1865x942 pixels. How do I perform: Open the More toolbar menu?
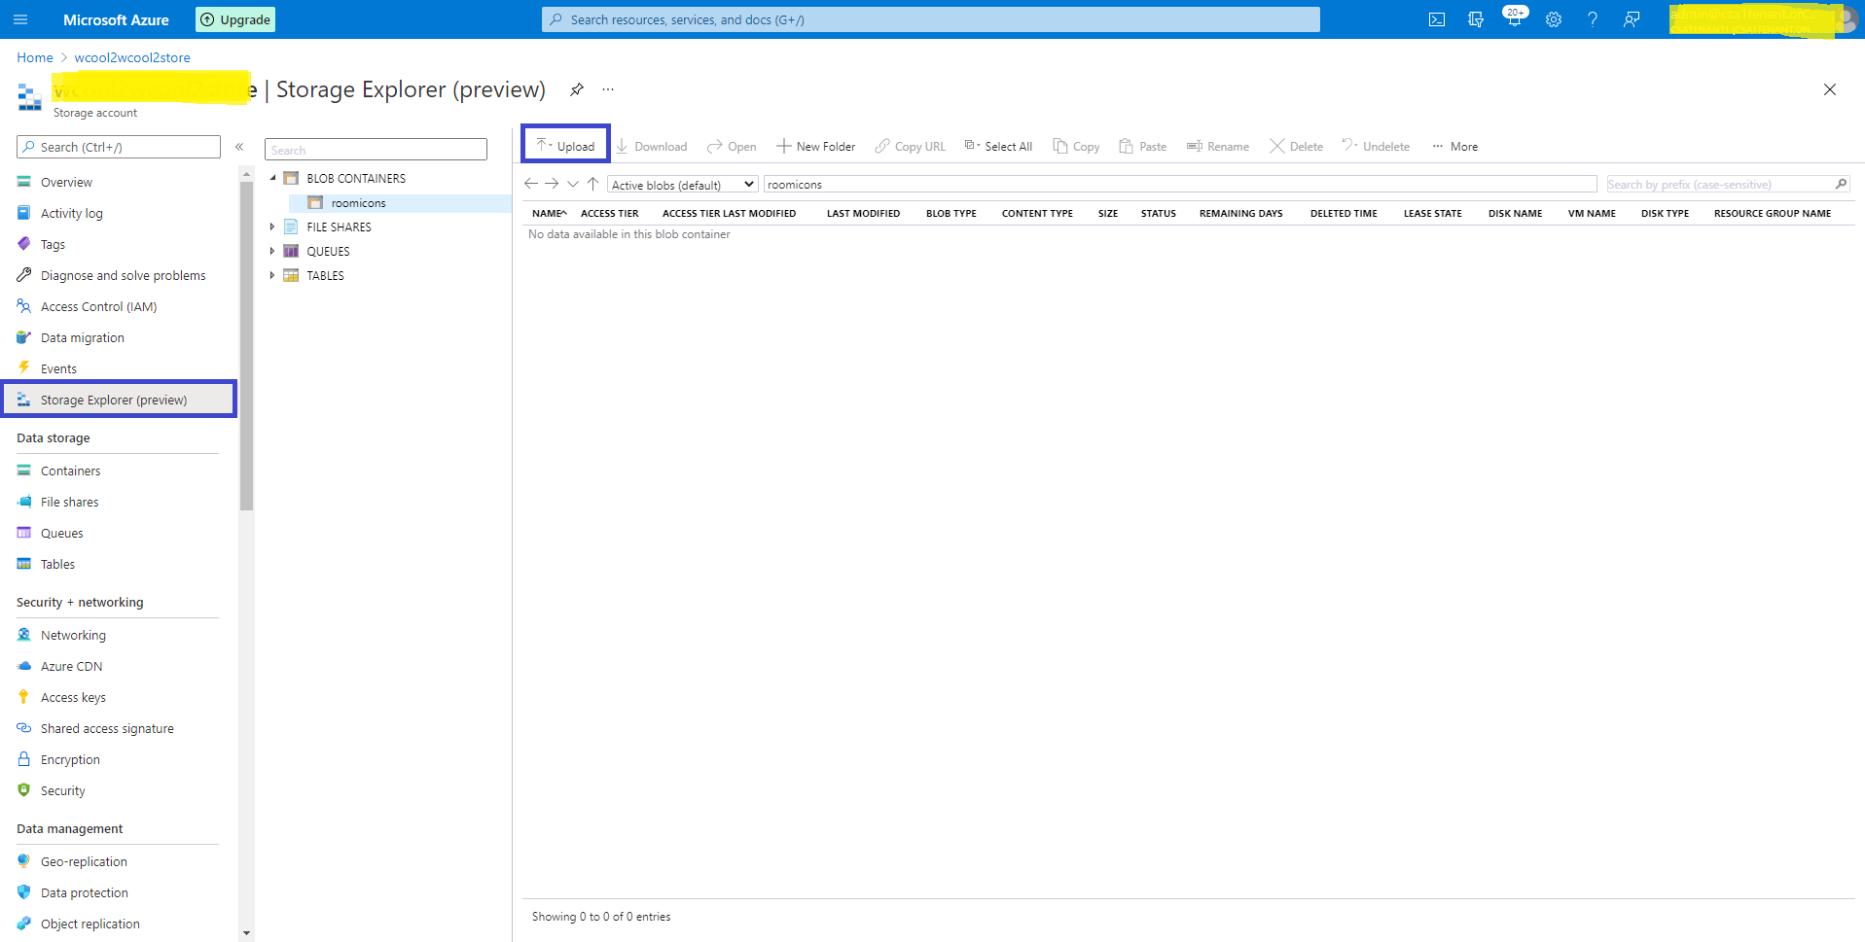pyautogui.click(x=1455, y=147)
